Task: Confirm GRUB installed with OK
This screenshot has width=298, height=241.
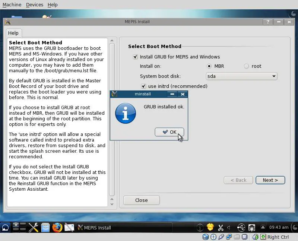Action: [169, 132]
